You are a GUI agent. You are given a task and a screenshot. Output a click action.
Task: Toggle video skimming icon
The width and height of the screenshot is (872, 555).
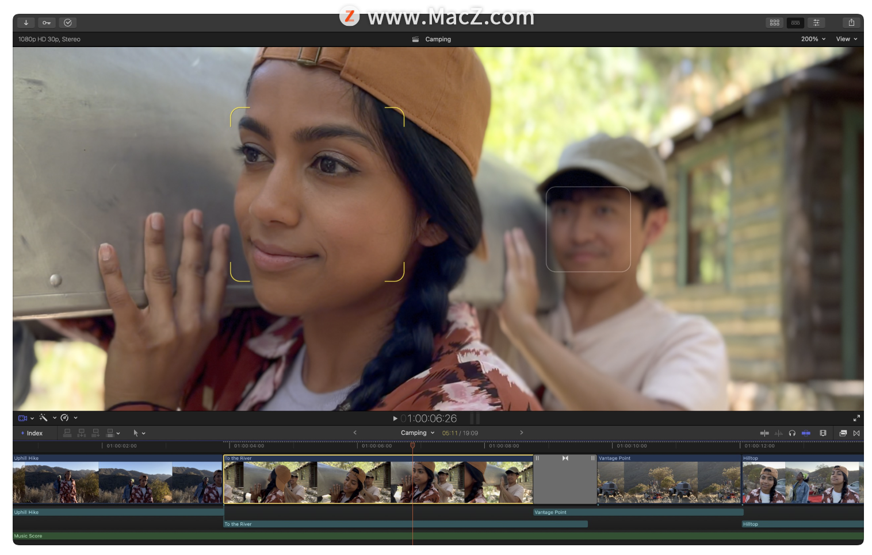point(764,433)
